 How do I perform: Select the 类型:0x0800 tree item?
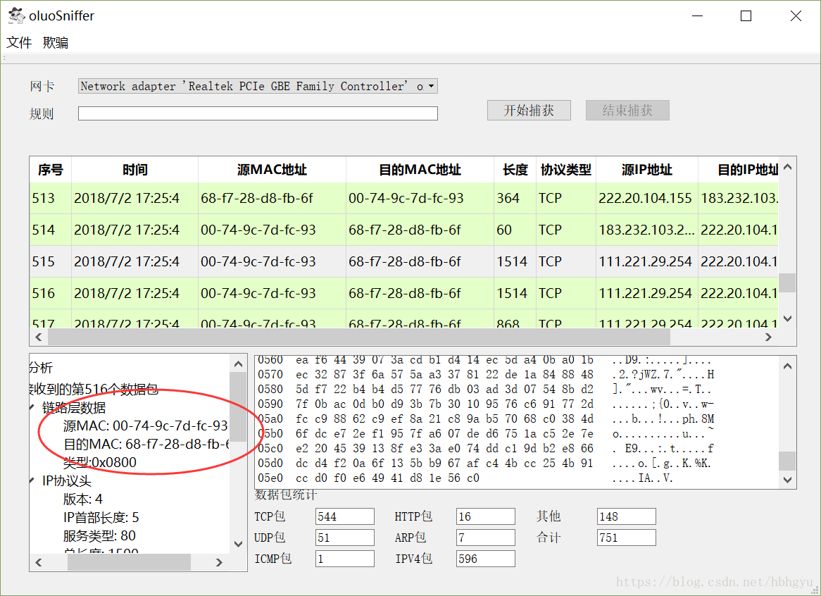coord(99,462)
